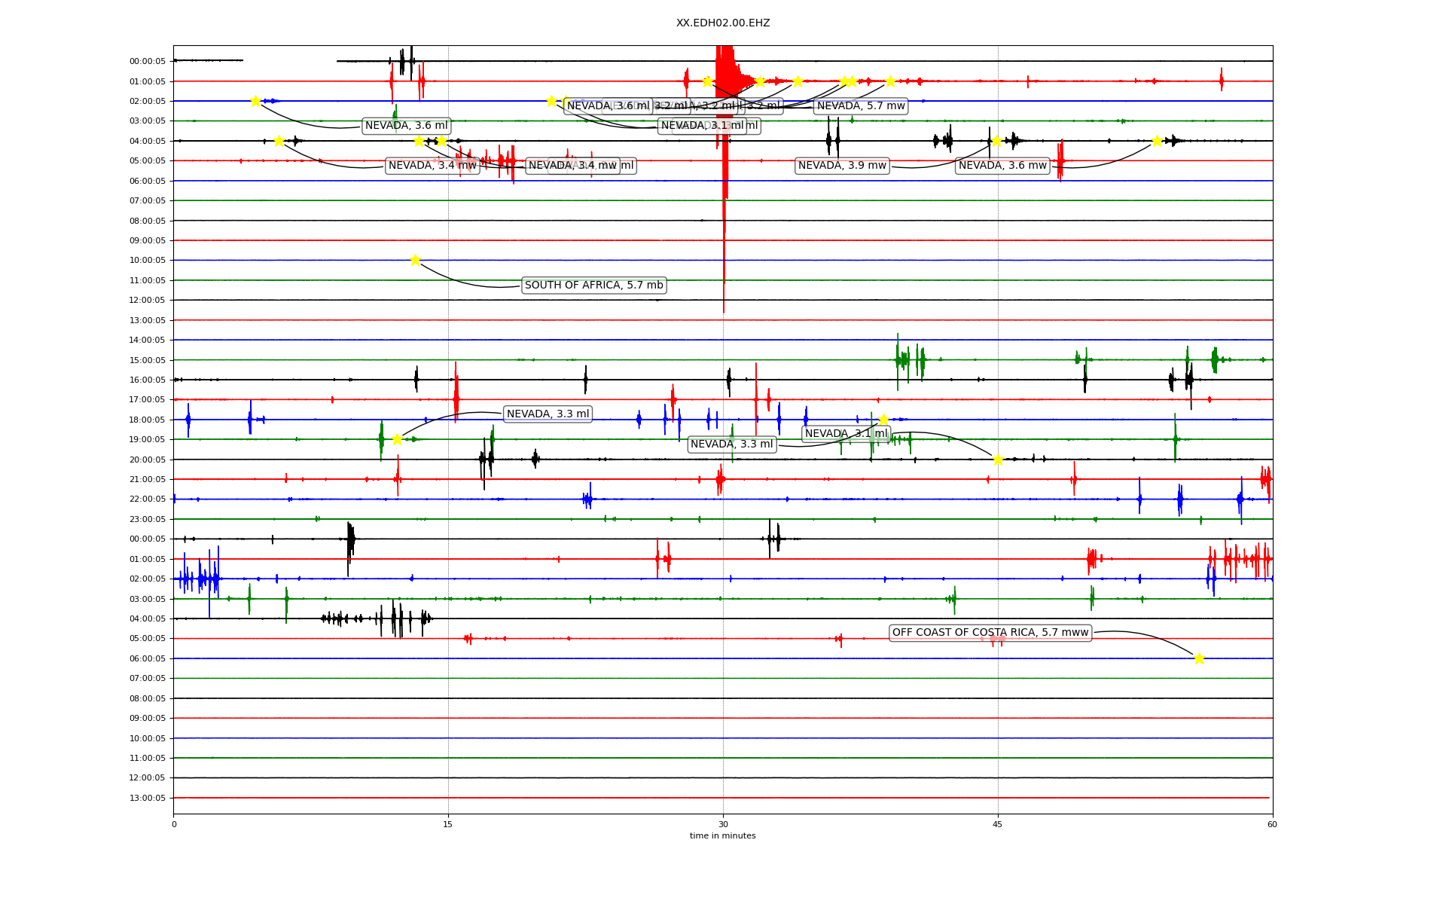Click the NEVADA, 3.4 mw label on the left

[x=432, y=166]
